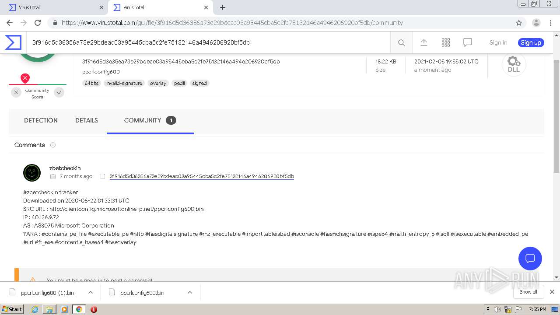The width and height of the screenshot is (560, 315).
Task: Click the Sign in link
Action: 498,42
